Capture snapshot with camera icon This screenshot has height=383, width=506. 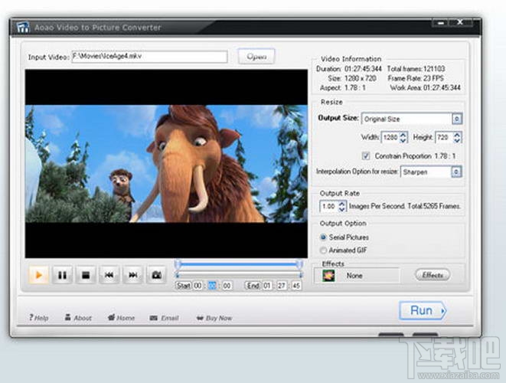(x=156, y=275)
